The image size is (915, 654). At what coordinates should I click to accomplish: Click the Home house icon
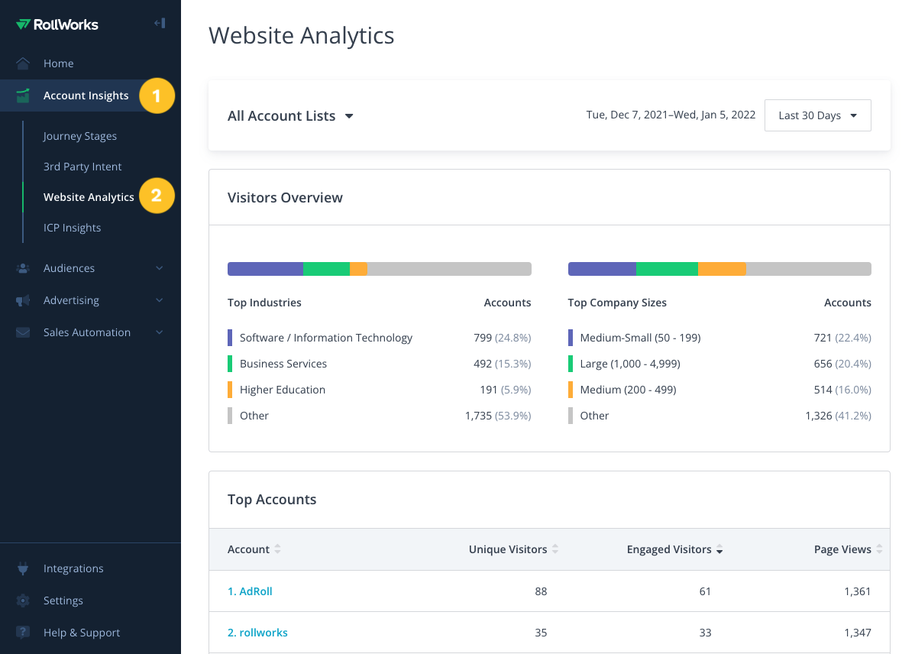23,63
